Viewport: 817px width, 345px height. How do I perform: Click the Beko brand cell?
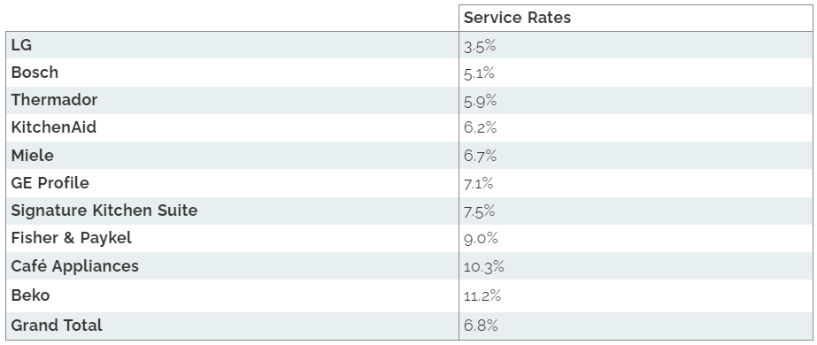(233, 295)
